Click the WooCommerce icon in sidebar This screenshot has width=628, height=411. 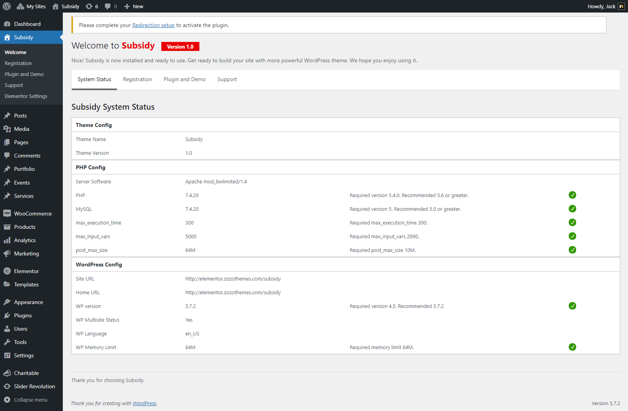tap(7, 214)
